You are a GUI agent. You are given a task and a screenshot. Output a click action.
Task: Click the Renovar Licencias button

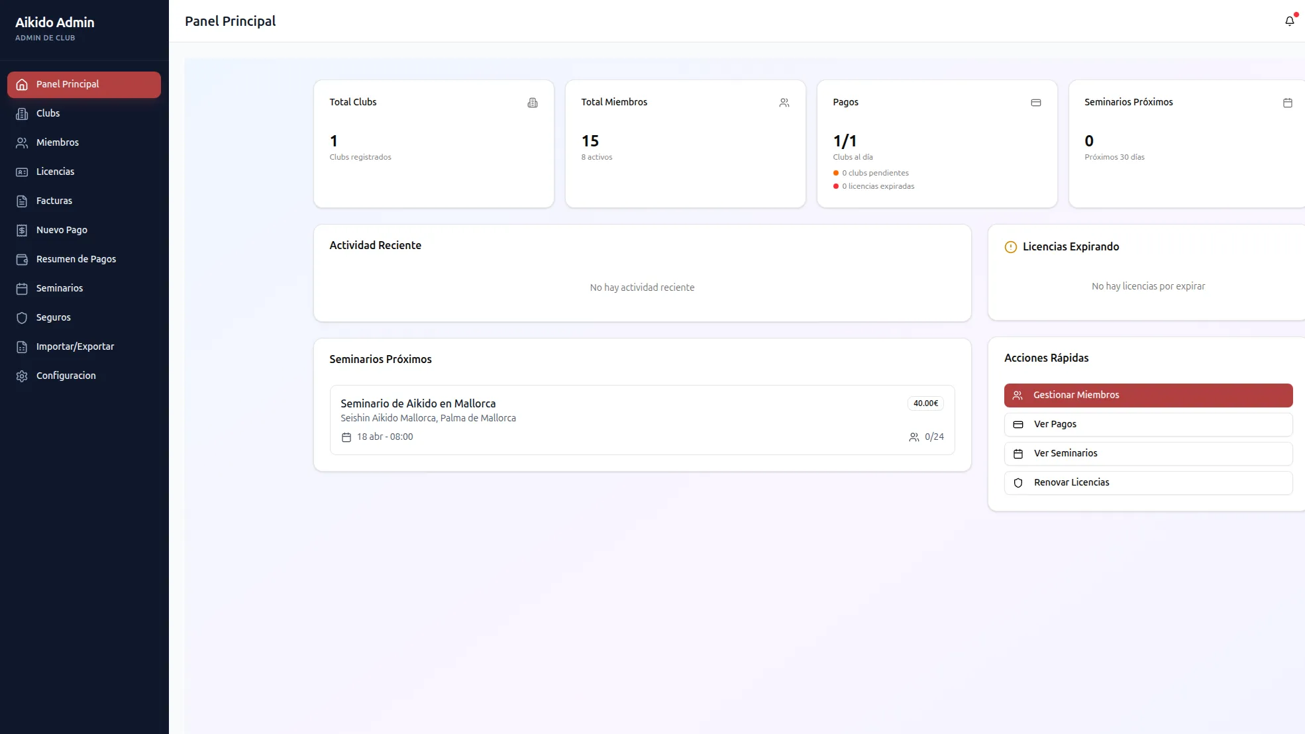[x=1148, y=483]
